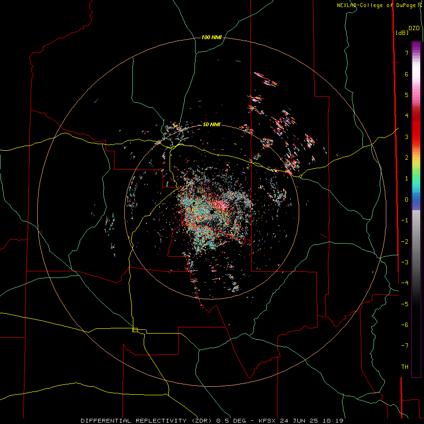Click the scale value 0

point(407,200)
